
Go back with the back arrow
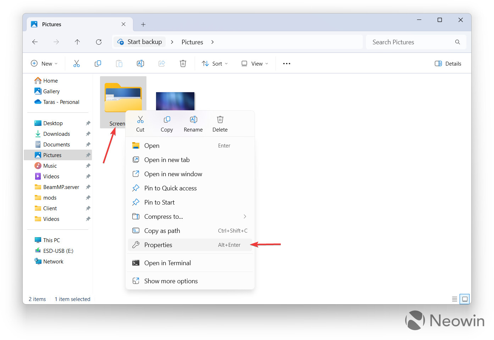pyautogui.click(x=35, y=42)
